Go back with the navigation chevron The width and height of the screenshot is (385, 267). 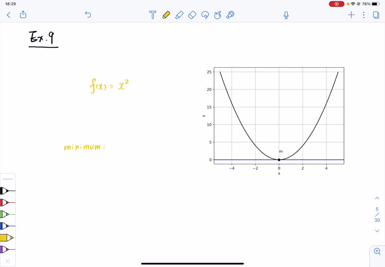click(8, 15)
